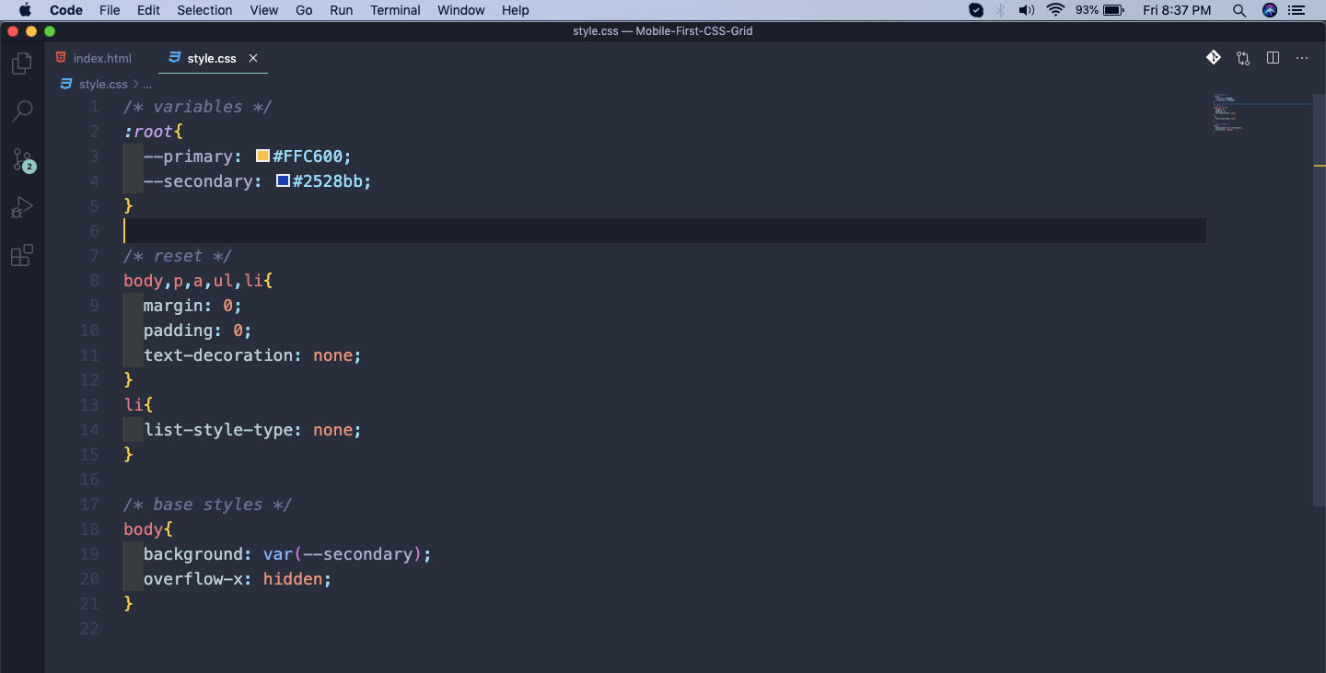This screenshot has height=673, width=1326.
Task: Click the checkmark status icon in menu bar
Action: (976, 10)
